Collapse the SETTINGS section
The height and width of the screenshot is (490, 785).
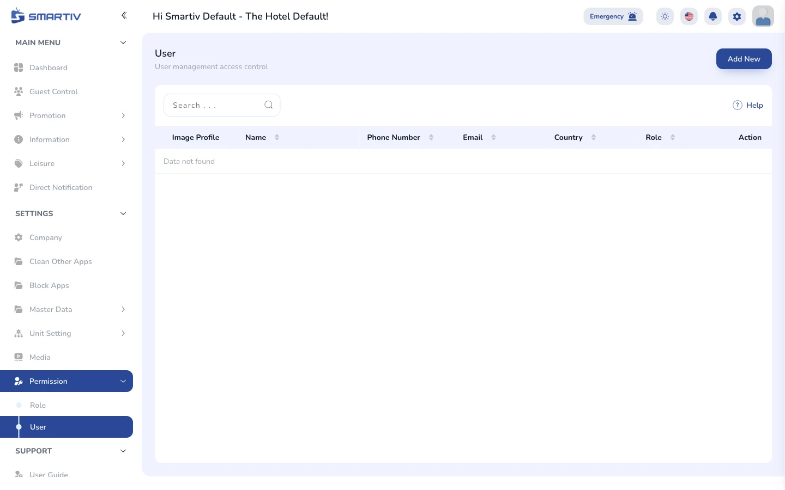tap(123, 213)
